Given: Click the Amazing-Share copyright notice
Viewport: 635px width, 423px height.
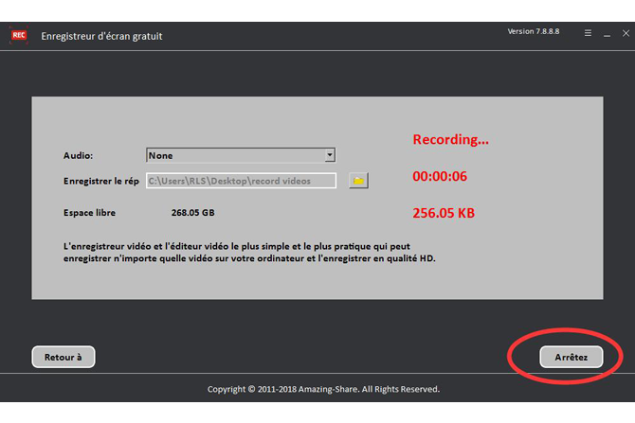Looking at the screenshot, I should tap(323, 388).
